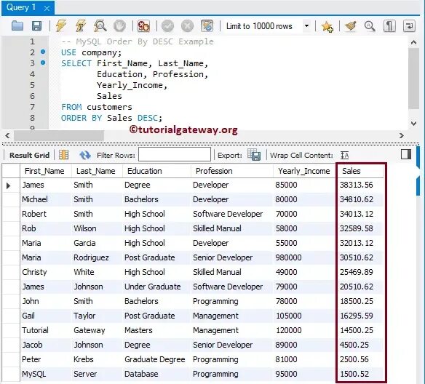Sort by First_Name column header
425x384 pixels.
(46, 171)
